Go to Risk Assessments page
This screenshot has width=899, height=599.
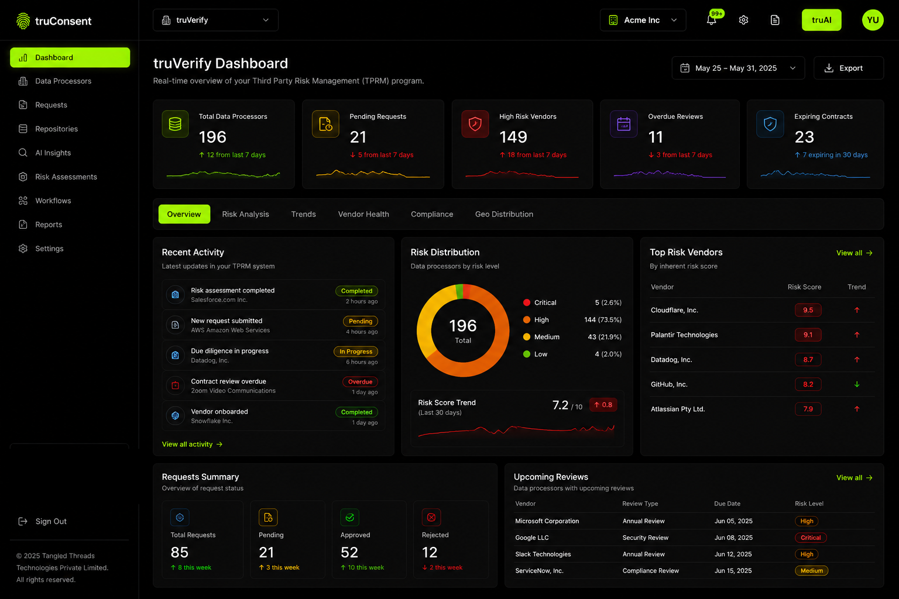pyautogui.click(x=70, y=177)
